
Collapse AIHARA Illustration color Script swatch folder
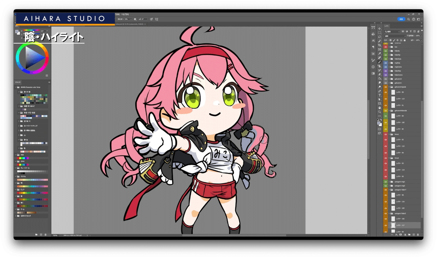[16, 87]
